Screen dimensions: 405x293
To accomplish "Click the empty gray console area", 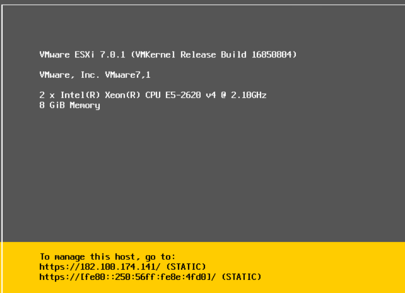I will pyautogui.click(x=210, y=174).
